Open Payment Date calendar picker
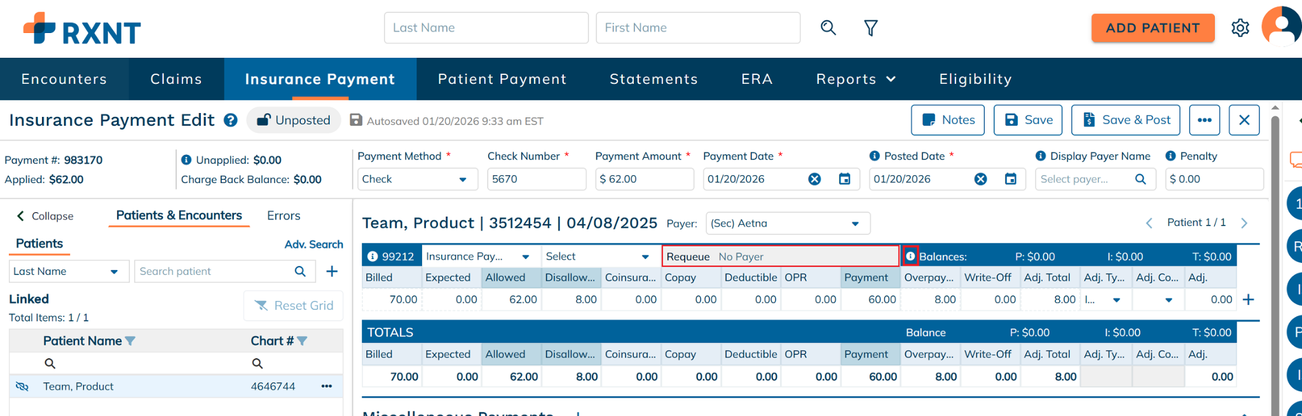 (x=844, y=179)
